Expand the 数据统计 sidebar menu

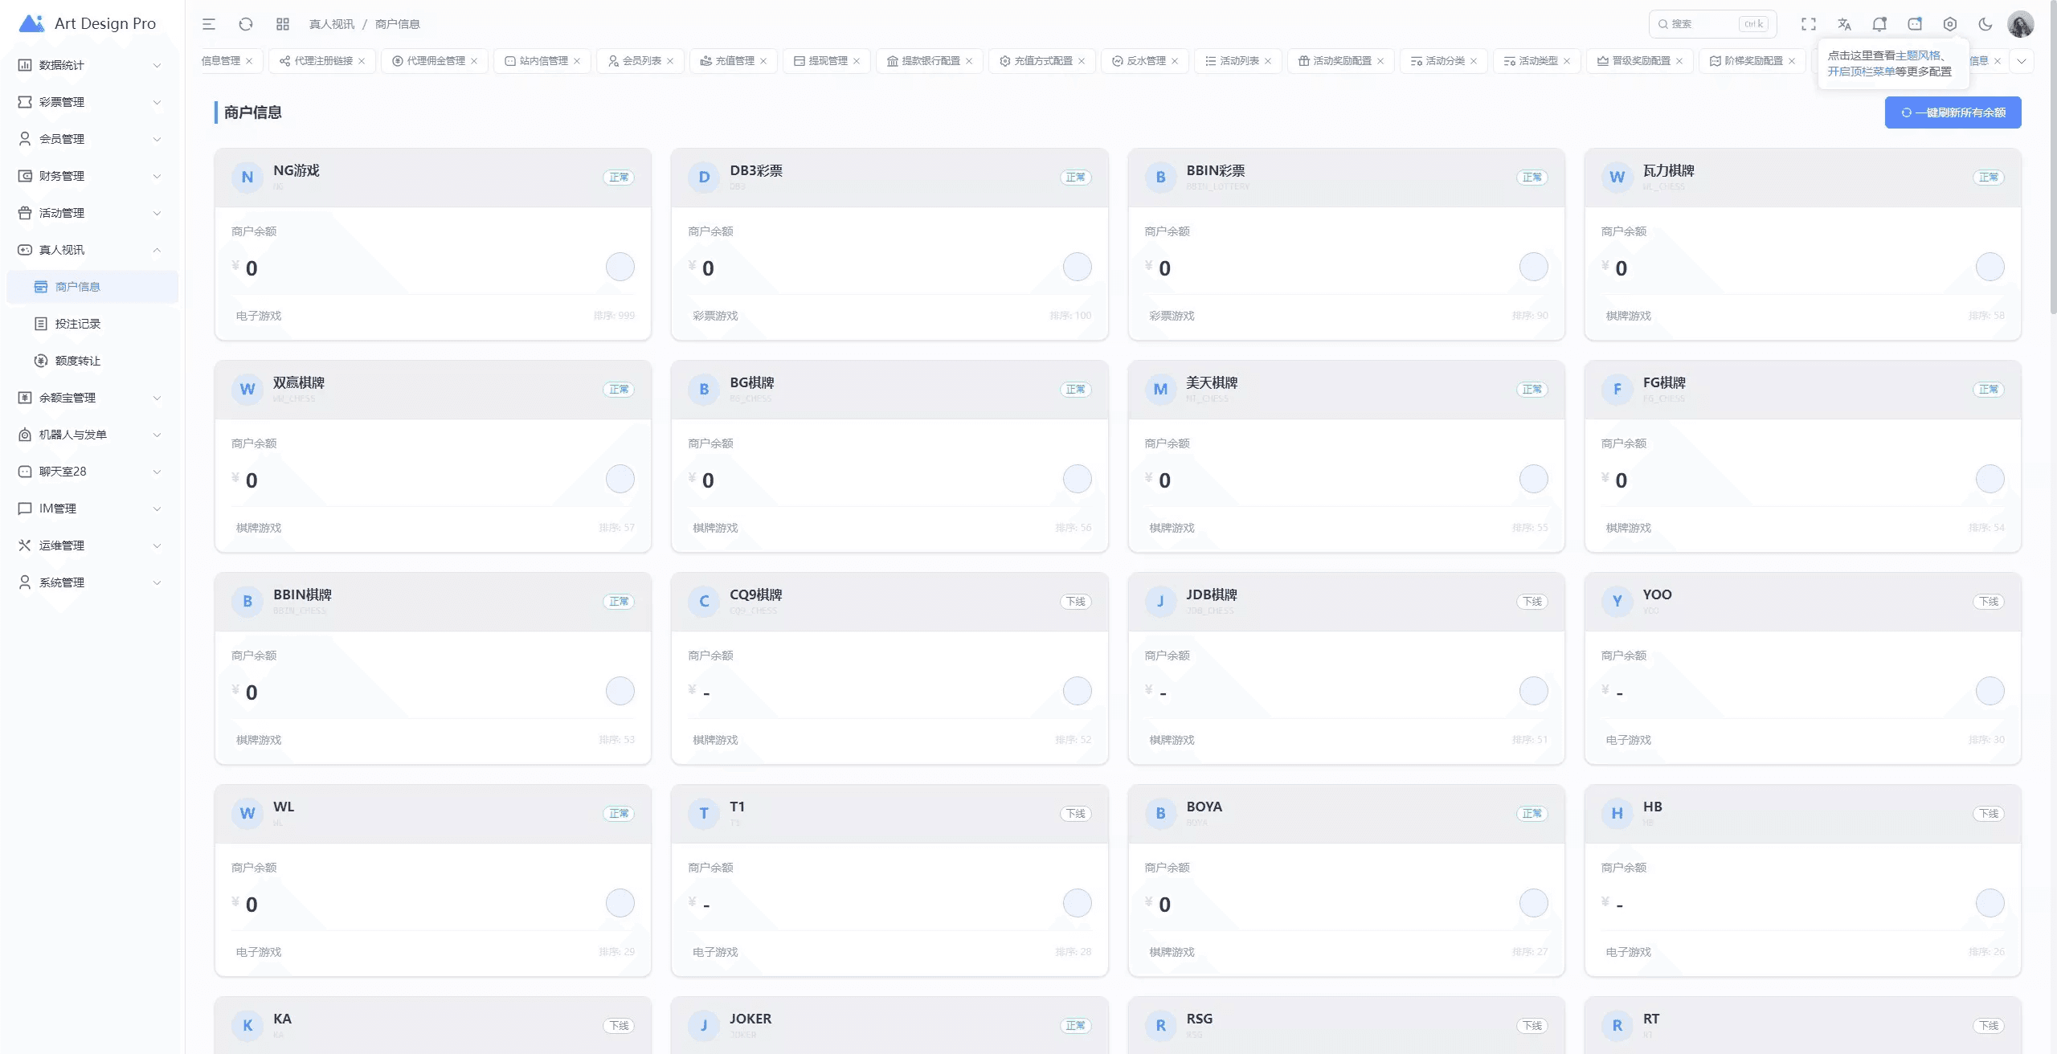click(x=88, y=65)
